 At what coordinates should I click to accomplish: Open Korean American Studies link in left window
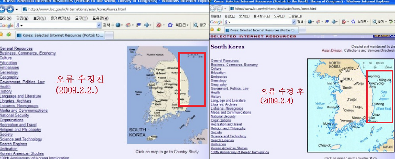[x=22, y=153]
